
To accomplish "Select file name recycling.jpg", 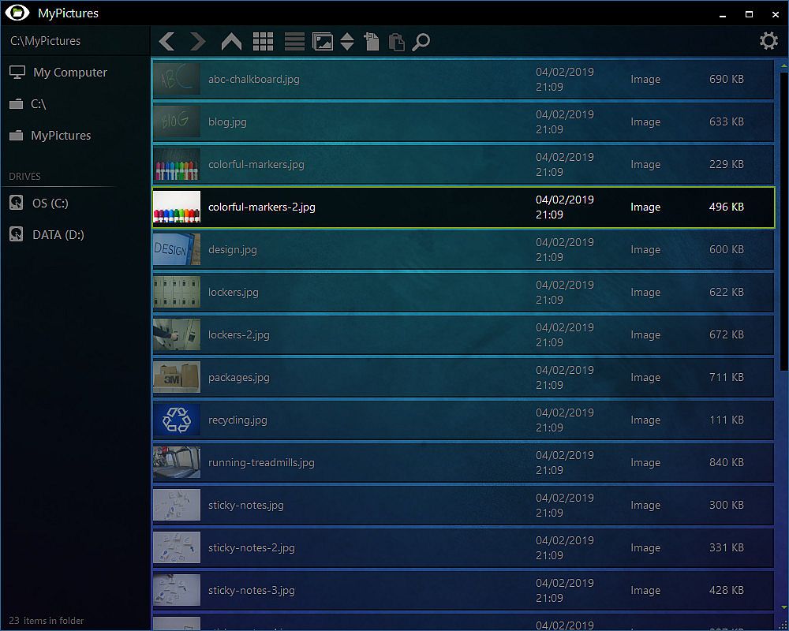I will [x=237, y=420].
